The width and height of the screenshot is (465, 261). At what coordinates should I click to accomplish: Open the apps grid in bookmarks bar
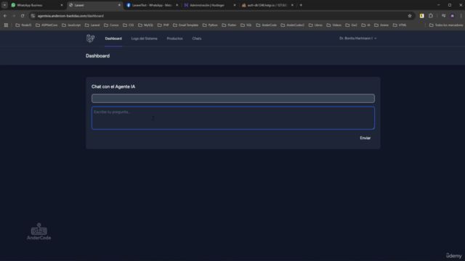coord(6,25)
